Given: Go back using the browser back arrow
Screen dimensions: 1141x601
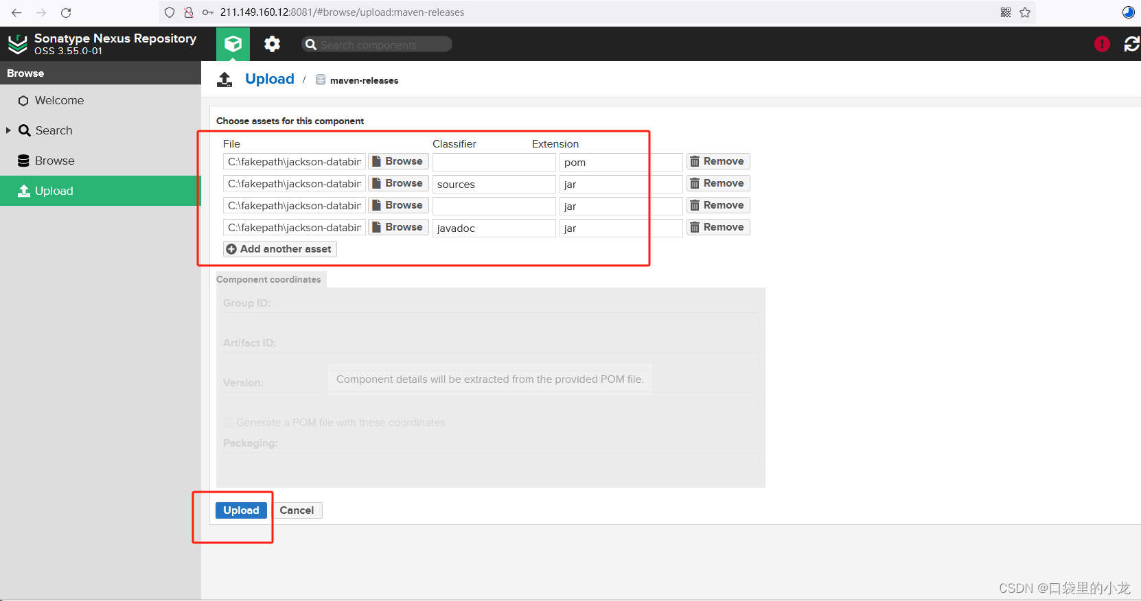Looking at the screenshot, I should point(16,12).
